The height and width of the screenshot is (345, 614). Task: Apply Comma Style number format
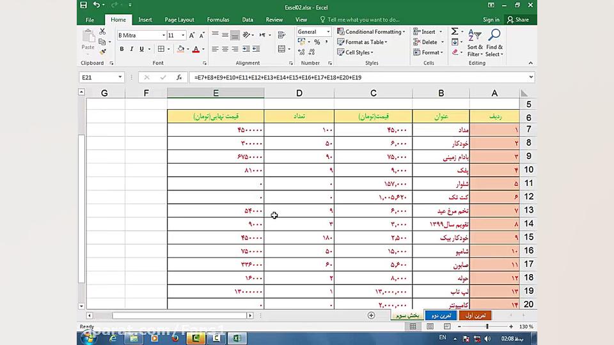pos(326,42)
